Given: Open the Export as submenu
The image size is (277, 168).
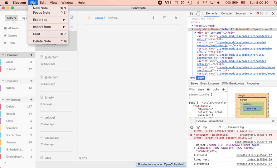Looking at the screenshot, I should 48,20.
